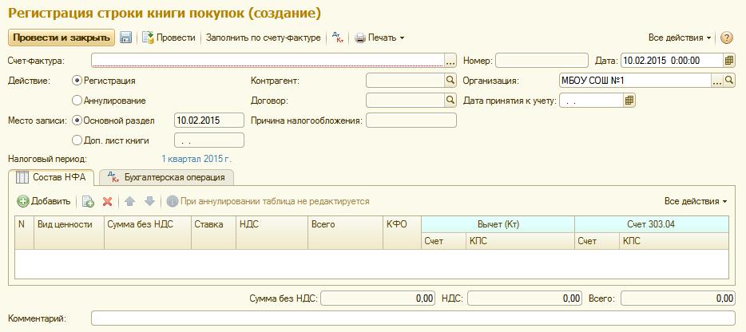Click Заполнить по счету-фактуре
The image size is (746, 332).
(x=263, y=38)
